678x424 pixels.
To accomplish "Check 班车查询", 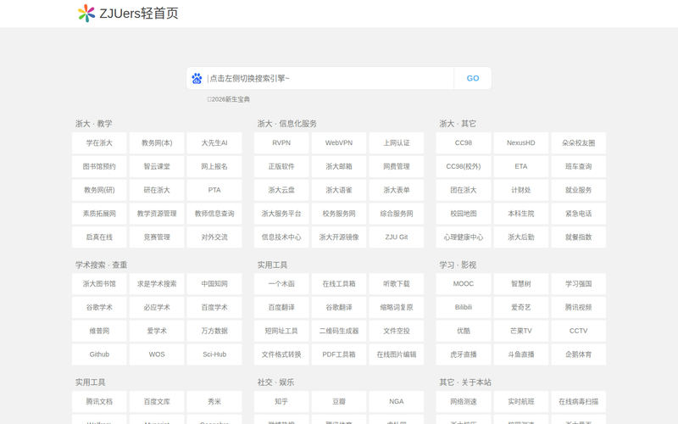I will (x=579, y=166).
